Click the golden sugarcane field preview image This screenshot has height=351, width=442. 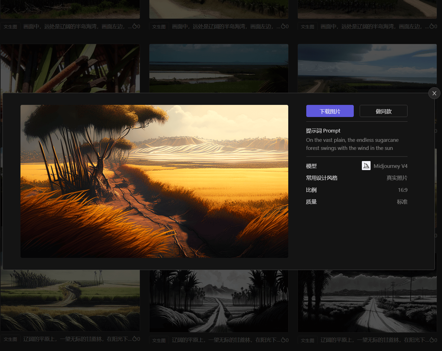[x=154, y=181]
